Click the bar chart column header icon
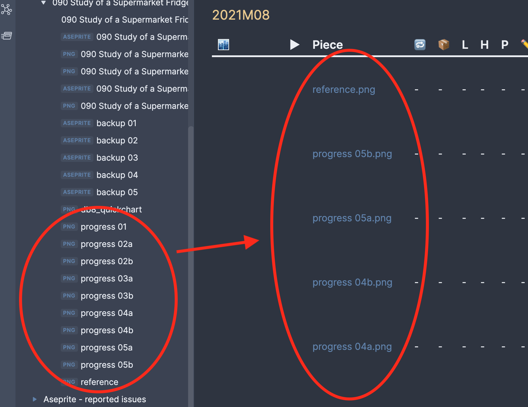 (223, 45)
